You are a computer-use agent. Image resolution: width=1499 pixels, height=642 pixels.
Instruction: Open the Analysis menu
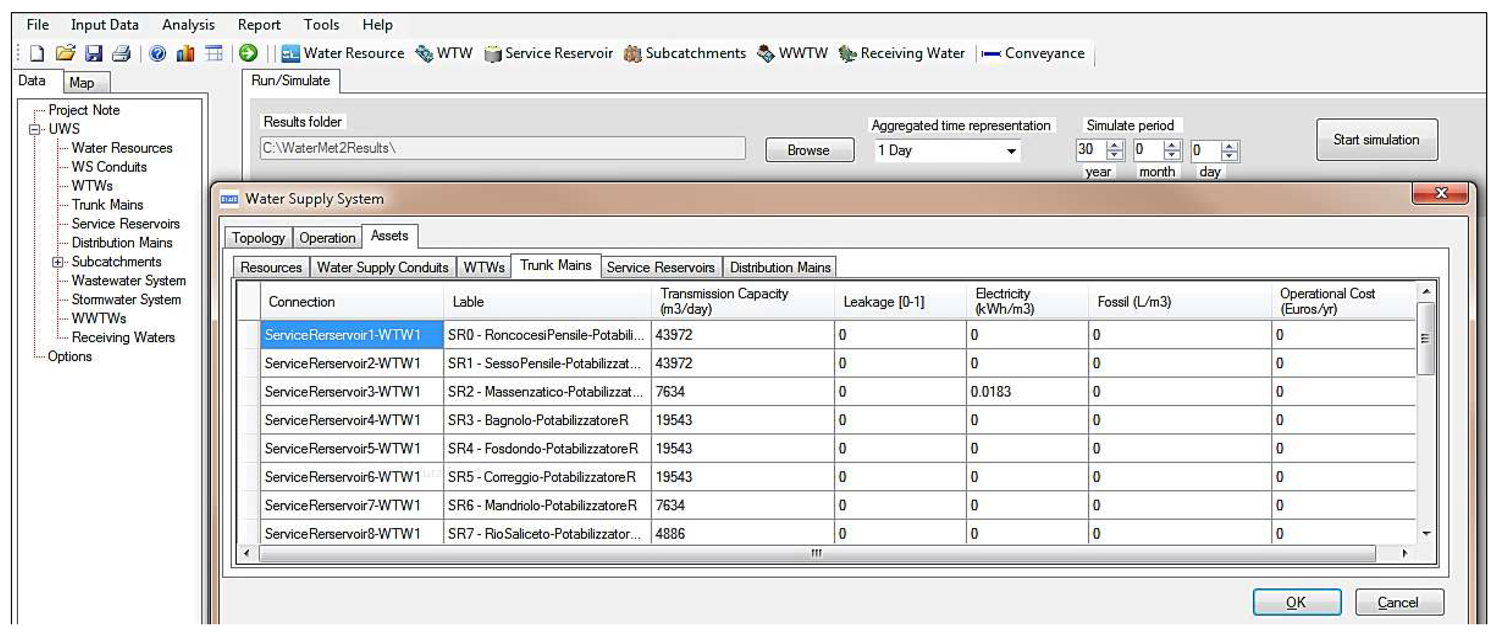coord(188,25)
